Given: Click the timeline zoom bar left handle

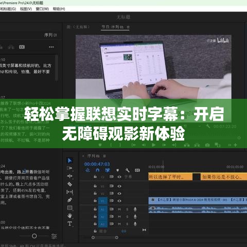Looking at the screenshot, I should (93, 237).
